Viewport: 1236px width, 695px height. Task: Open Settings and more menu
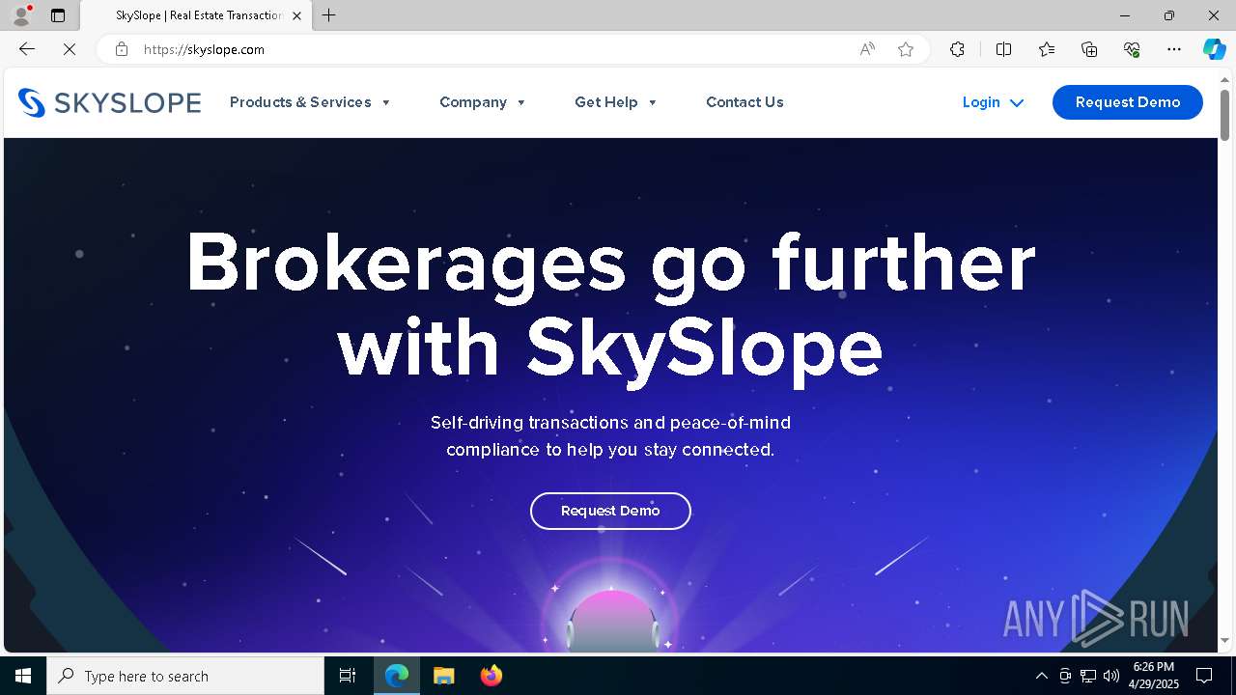(1174, 49)
